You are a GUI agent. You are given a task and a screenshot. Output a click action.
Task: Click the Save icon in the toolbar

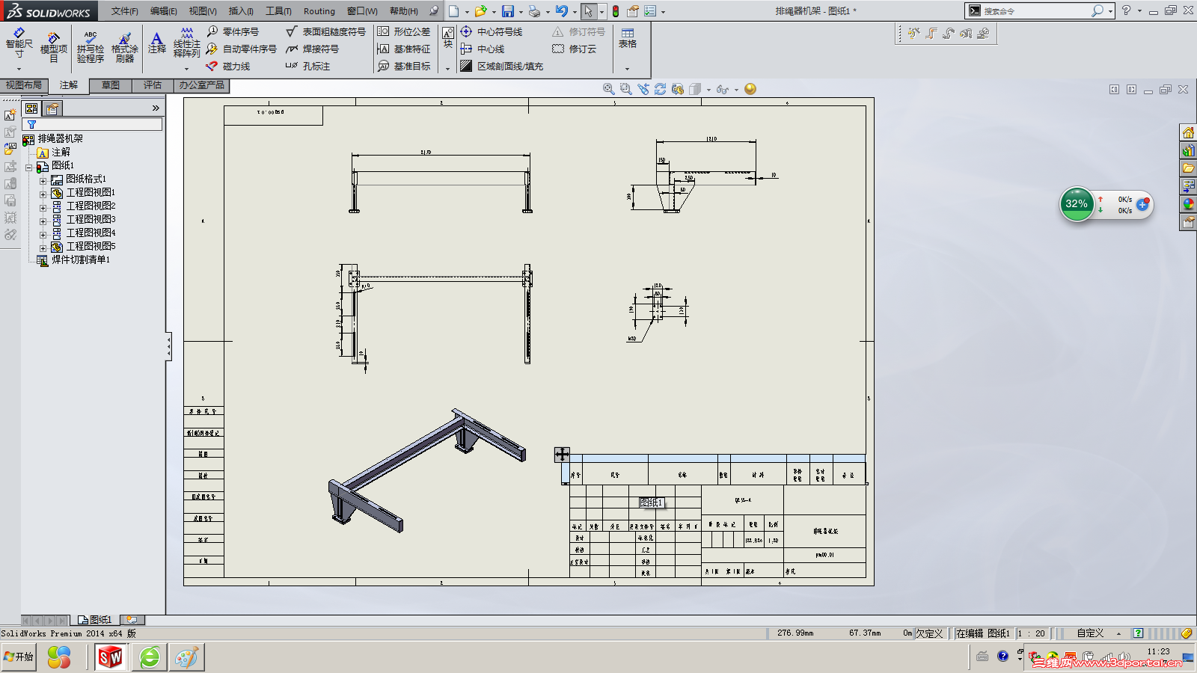(x=508, y=11)
